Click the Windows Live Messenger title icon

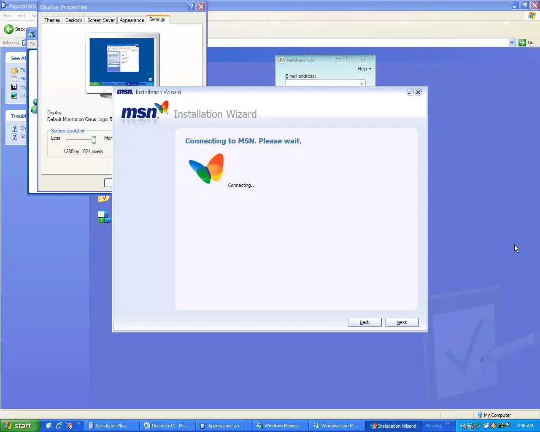[x=282, y=60]
